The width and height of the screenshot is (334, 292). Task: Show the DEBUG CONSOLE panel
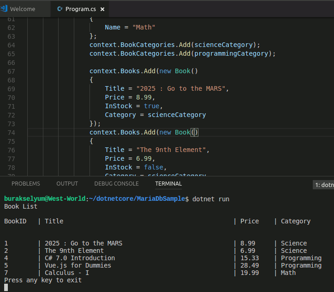click(116, 184)
